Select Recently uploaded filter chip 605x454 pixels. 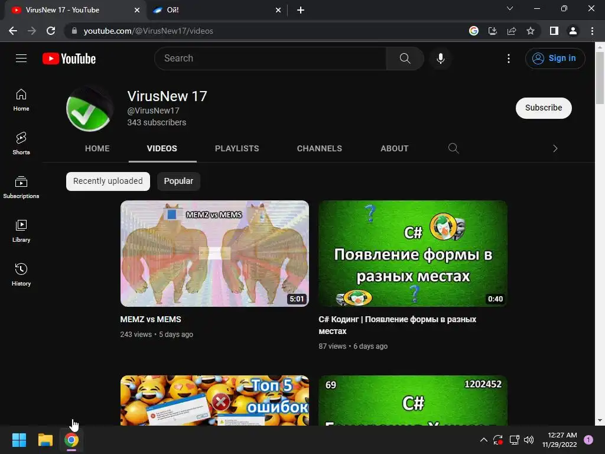(x=108, y=181)
